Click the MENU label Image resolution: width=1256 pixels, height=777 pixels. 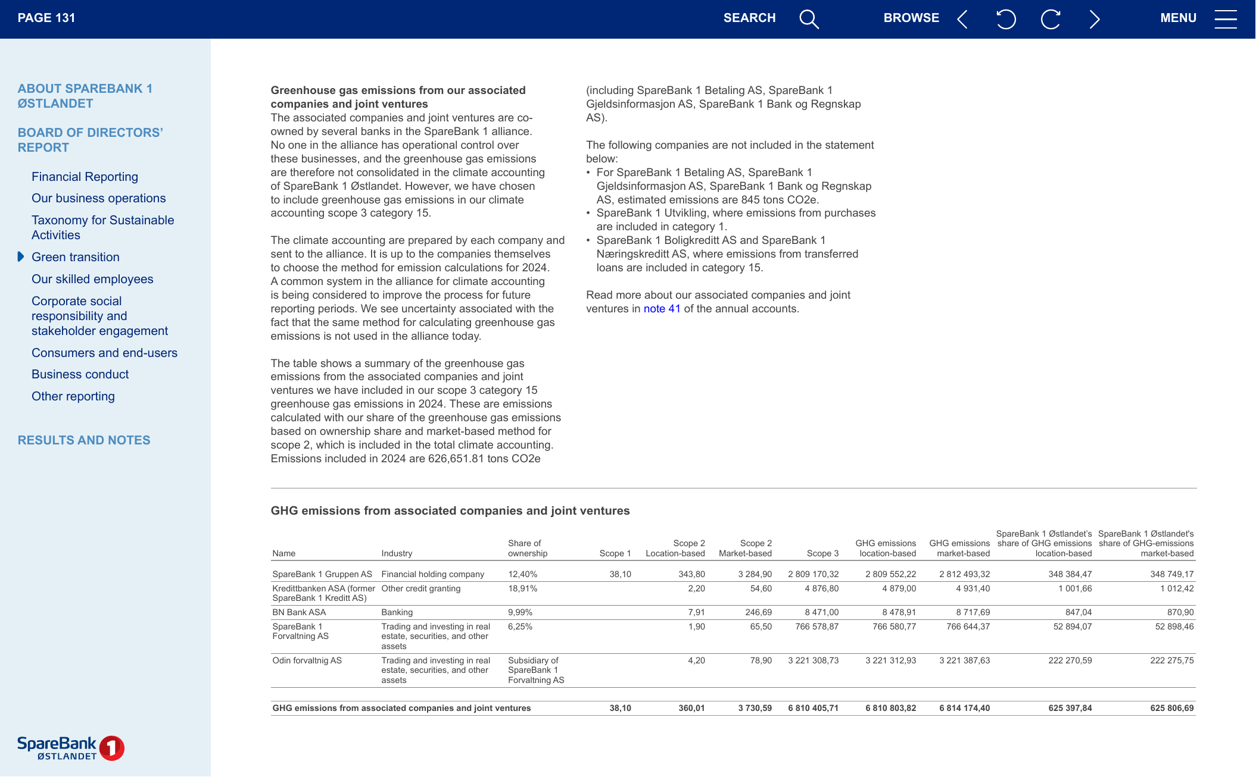1178,18
